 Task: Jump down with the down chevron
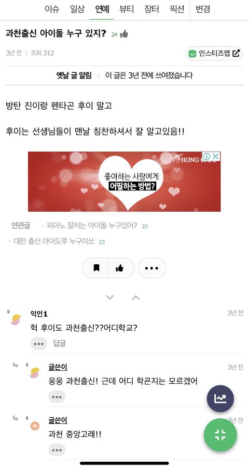tap(110, 297)
